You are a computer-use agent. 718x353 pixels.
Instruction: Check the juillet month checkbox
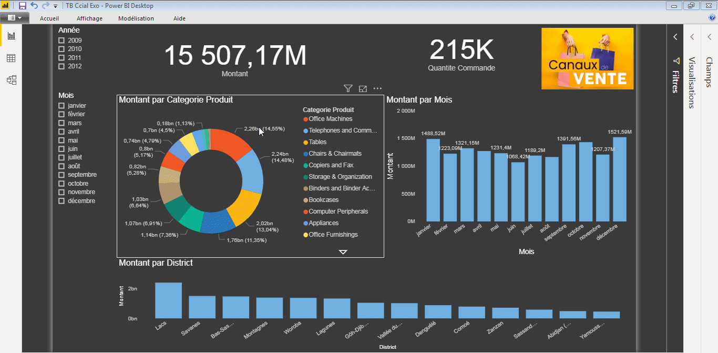(x=61, y=157)
